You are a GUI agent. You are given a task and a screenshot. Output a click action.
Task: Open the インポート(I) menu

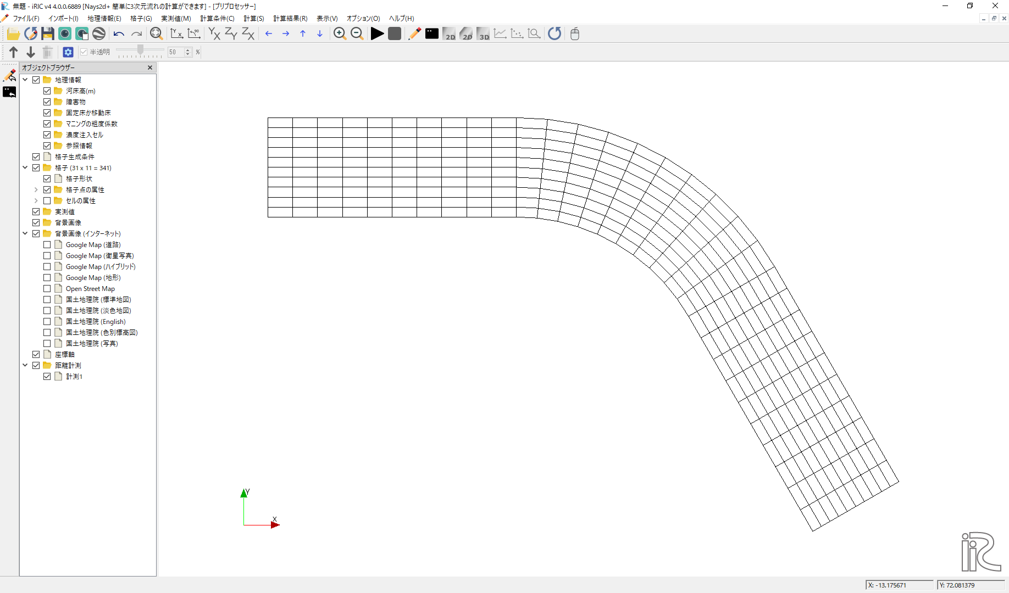click(63, 19)
